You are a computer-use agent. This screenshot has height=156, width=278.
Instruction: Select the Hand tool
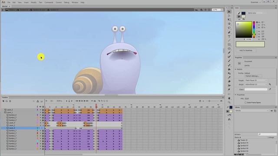point(229,98)
